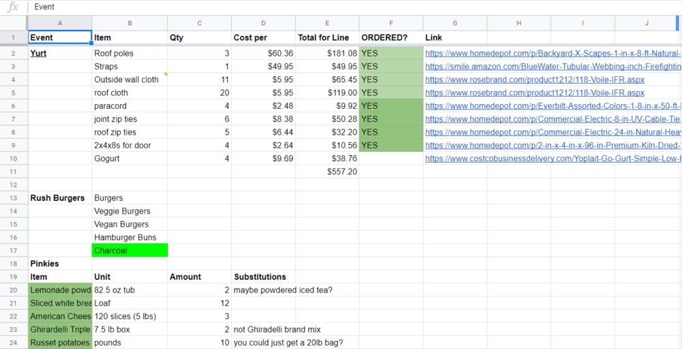Open the Costco Yoplait Go-Gurt link
The image size is (682, 349).
click(x=553, y=159)
